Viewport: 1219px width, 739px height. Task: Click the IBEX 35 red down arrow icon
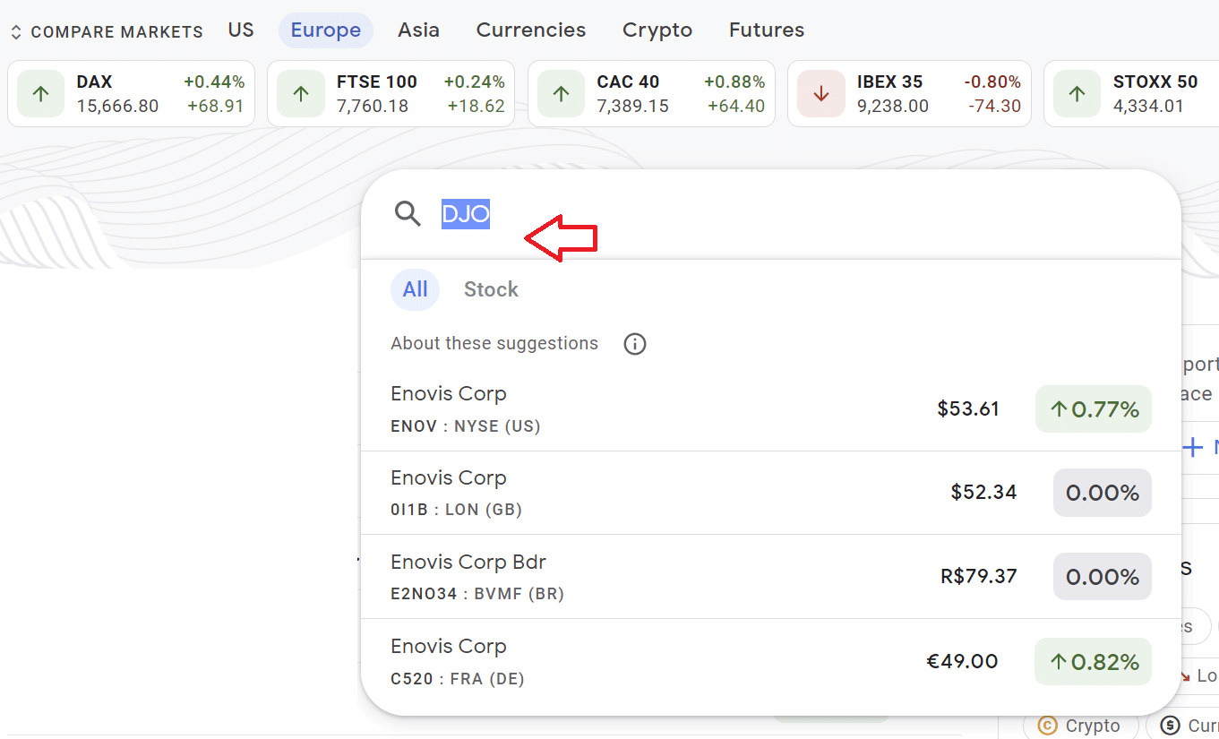click(821, 94)
